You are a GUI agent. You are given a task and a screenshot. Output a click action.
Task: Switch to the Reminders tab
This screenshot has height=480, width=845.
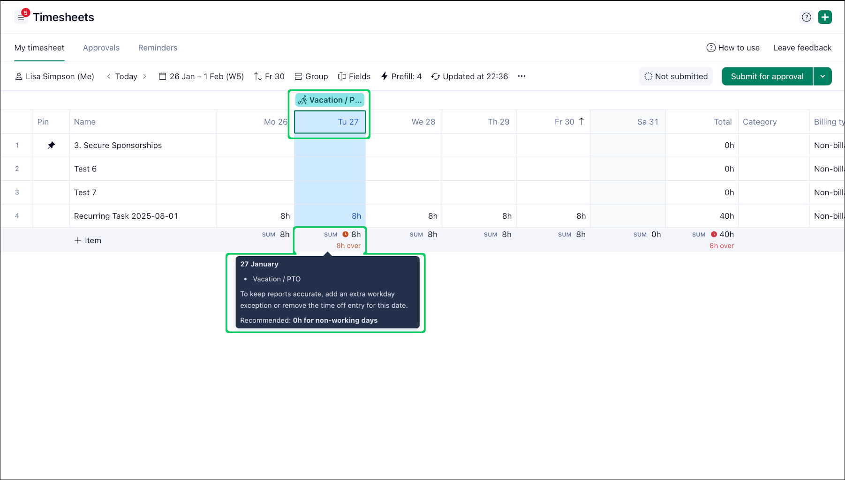(158, 48)
